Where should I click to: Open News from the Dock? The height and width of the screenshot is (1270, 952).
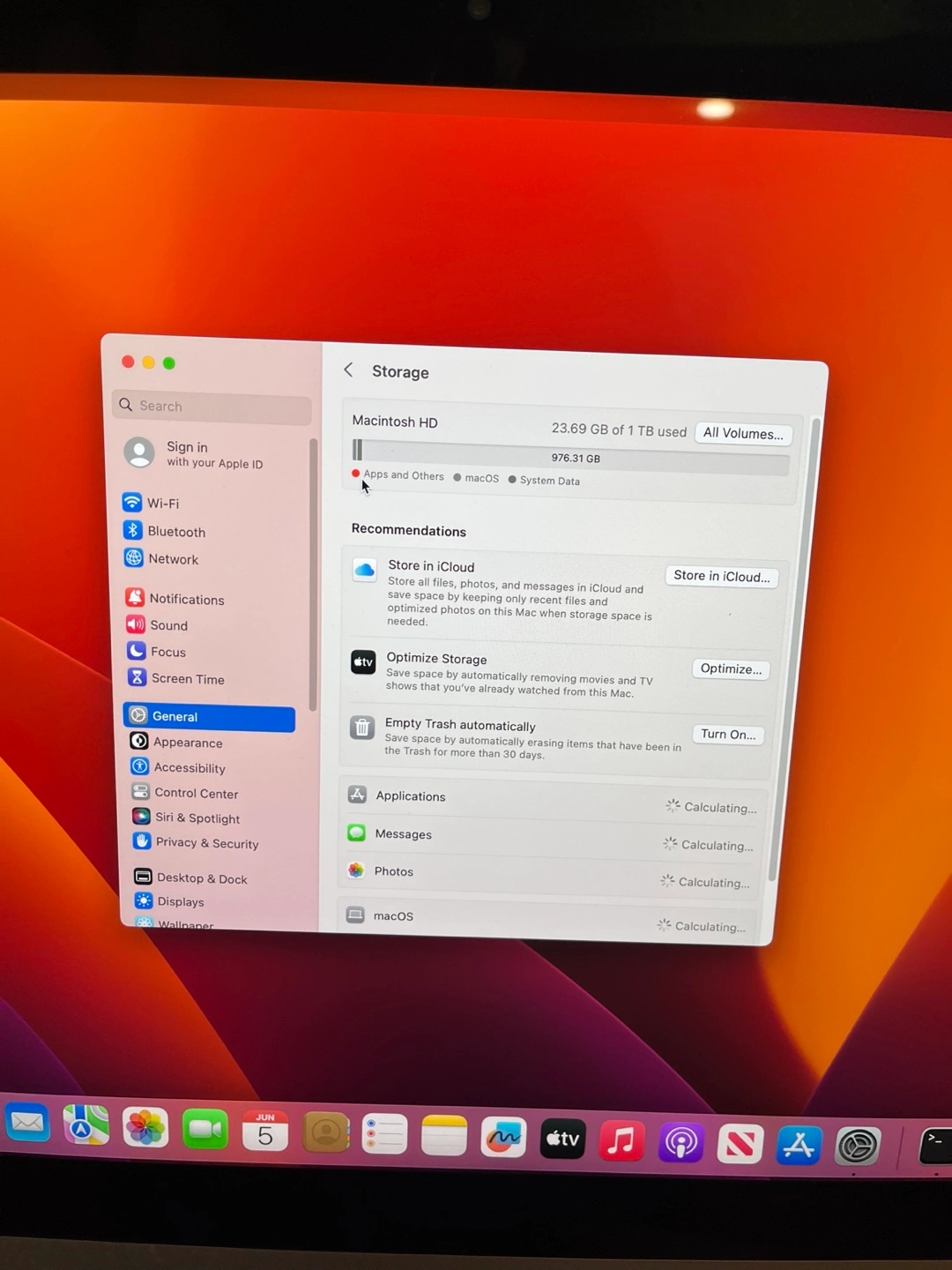[740, 1145]
